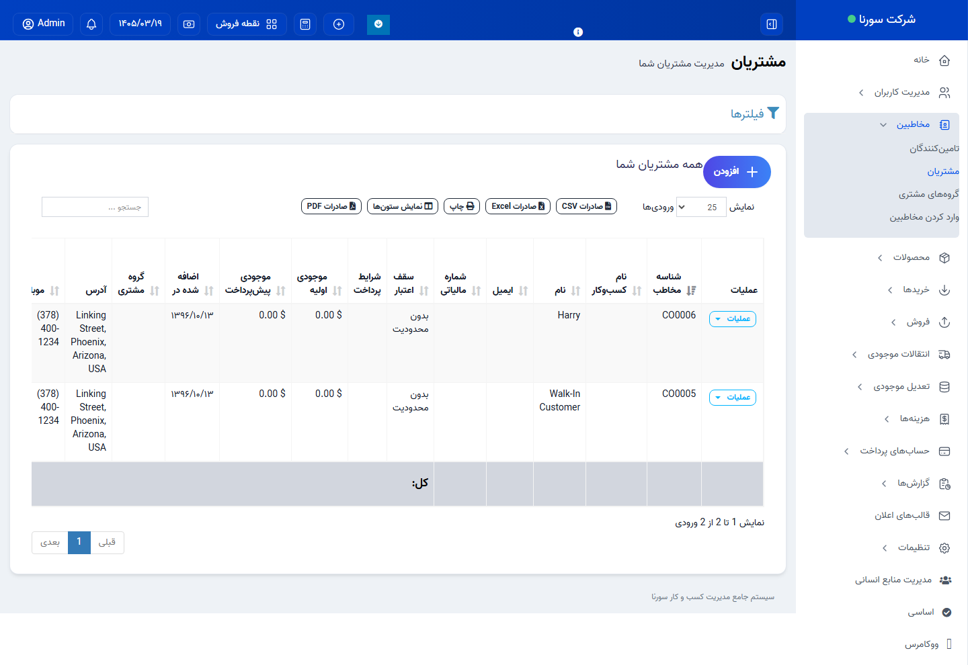Click the خانه home icon

(x=944, y=60)
